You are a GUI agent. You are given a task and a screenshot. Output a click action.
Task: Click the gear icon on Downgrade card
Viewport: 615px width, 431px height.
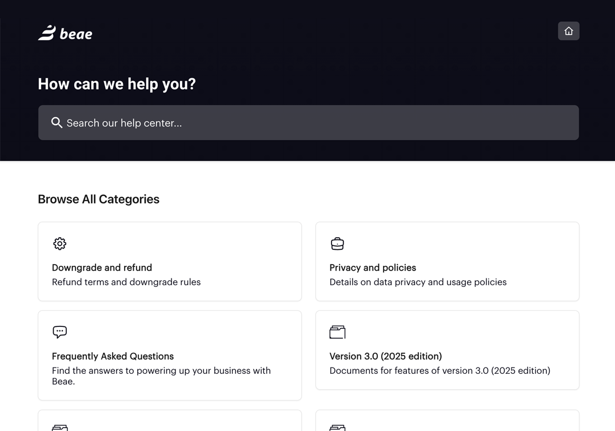click(60, 244)
